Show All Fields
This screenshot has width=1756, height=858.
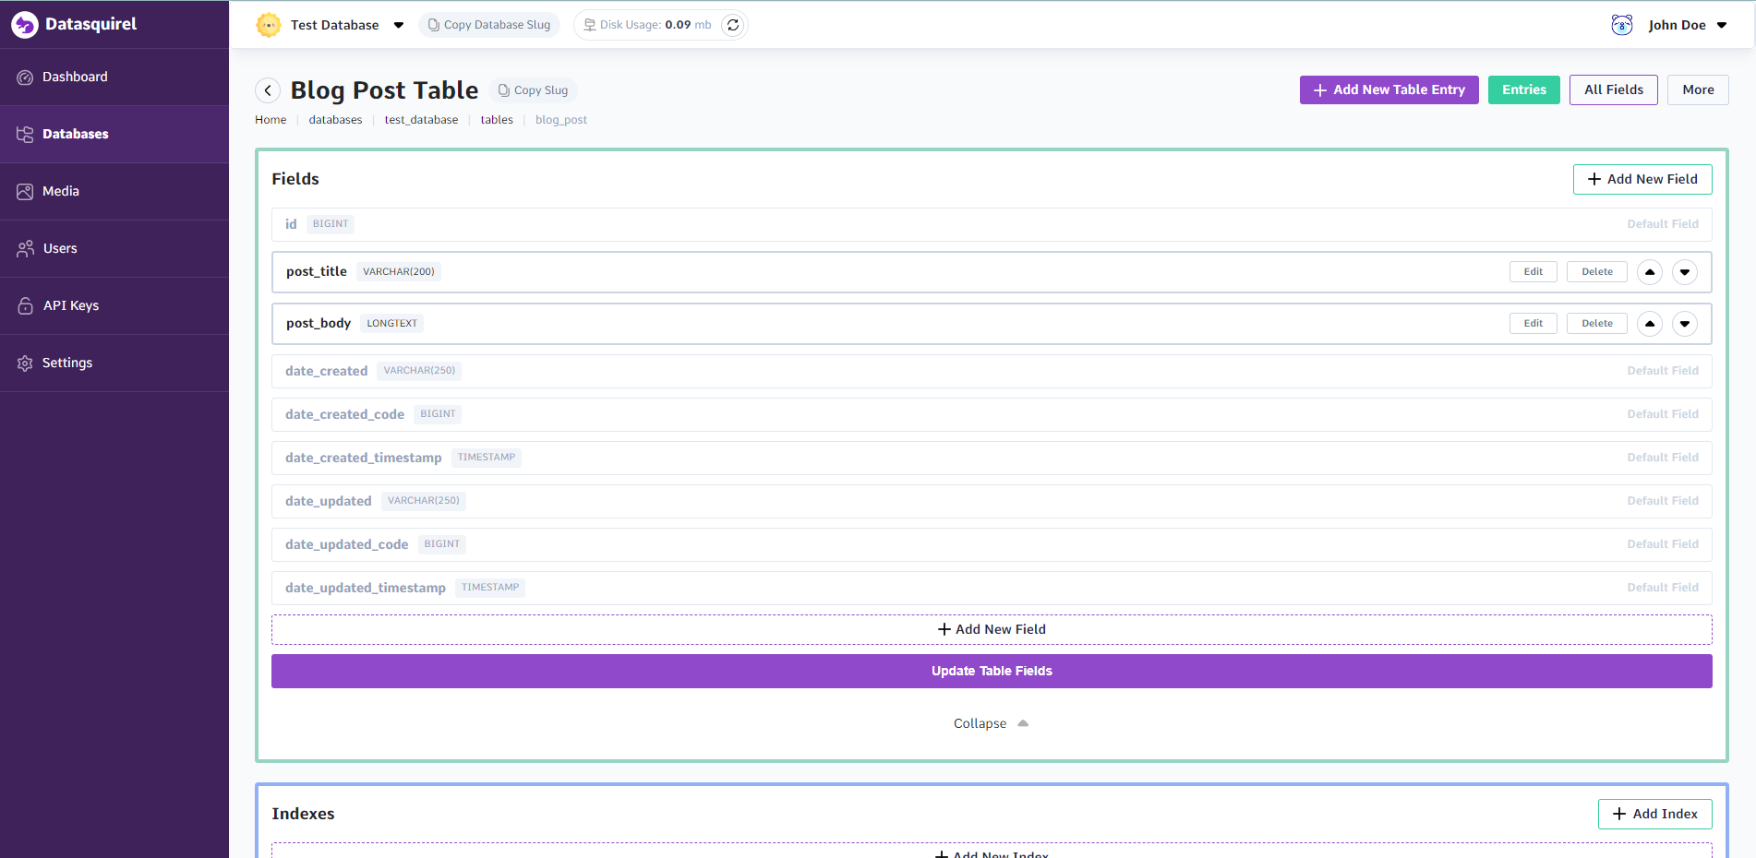tap(1614, 89)
